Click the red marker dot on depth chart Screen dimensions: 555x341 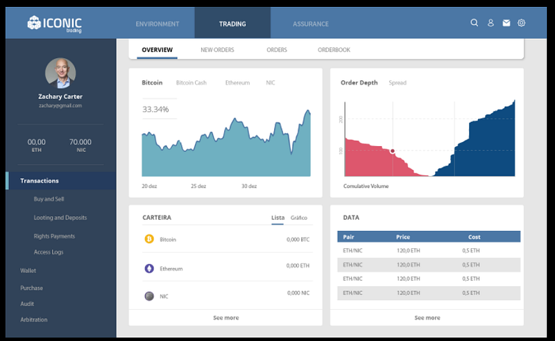pos(393,151)
